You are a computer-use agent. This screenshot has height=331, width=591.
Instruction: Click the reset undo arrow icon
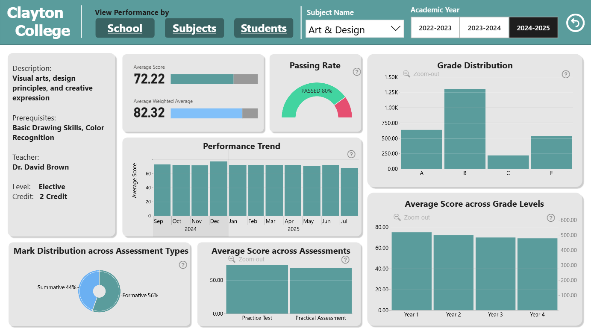tap(575, 23)
